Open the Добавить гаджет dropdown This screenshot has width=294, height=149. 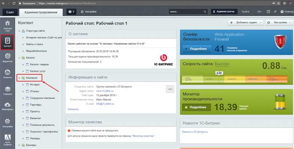(x=246, y=23)
